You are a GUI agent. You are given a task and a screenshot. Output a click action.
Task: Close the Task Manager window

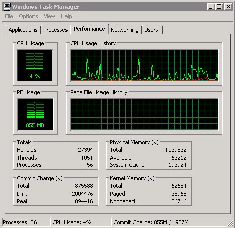click(x=228, y=7)
